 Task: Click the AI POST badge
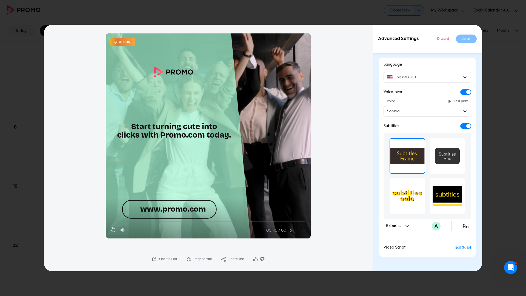click(x=123, y=42)
